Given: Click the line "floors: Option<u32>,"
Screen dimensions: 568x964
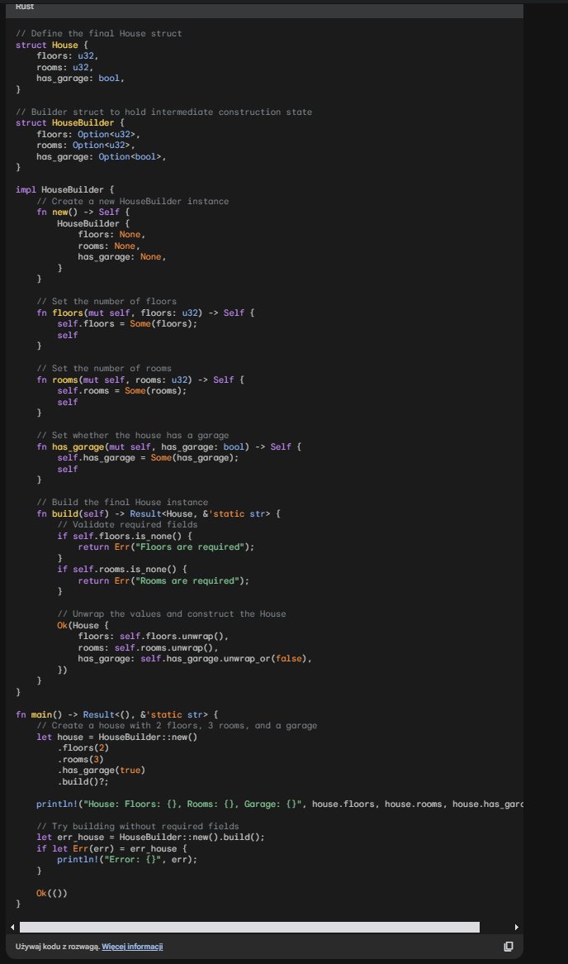Looking at the screenshot, I should pyautogui.click(x=88, y=134).
